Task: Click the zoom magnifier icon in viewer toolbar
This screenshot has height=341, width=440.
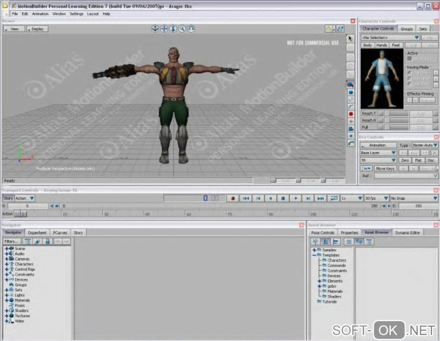Action: 182,28
